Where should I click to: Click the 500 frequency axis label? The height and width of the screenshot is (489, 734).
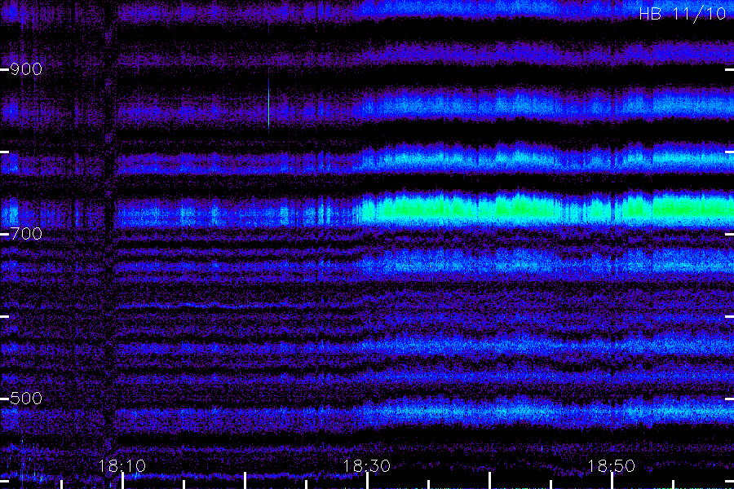[x=26, y=399]
